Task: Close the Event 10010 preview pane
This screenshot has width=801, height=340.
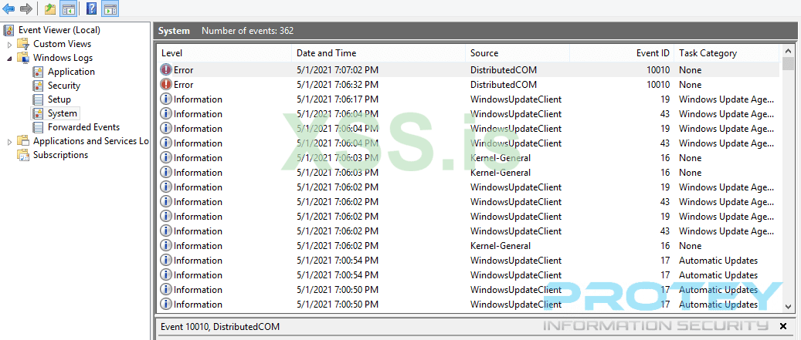Action: point(783,326)
